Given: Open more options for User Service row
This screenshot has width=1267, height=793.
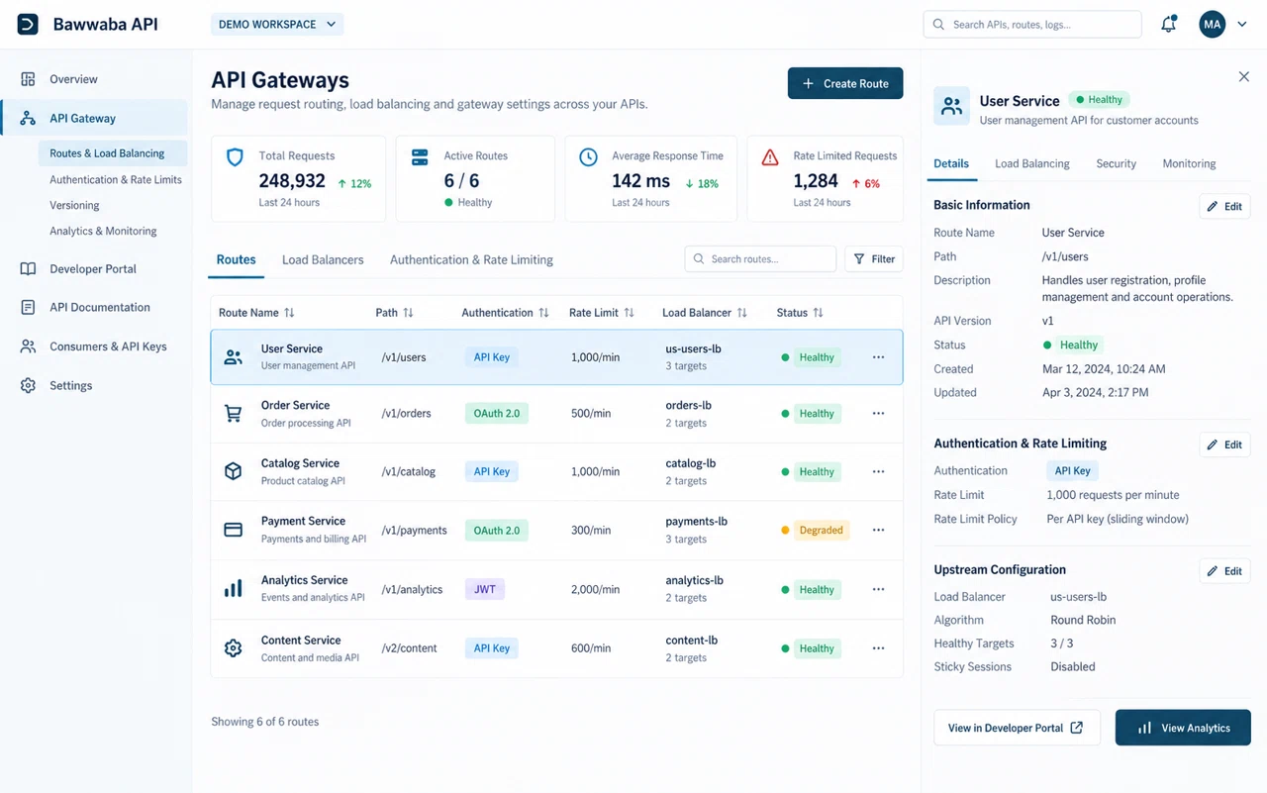Looking at the screenshot, I should point(878,356).
